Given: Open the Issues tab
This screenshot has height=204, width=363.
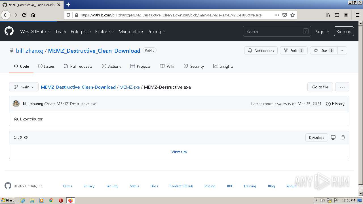Looking at the screenshot, I should pyautogui.click(x=46, y=66).
